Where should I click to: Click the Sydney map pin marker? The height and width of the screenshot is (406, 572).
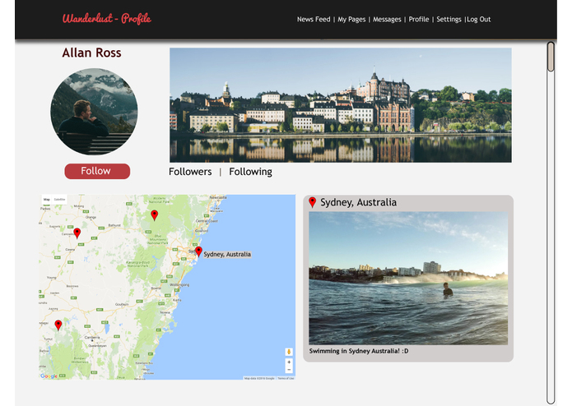tap(198, 251)
